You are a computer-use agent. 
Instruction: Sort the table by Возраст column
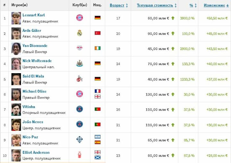[117, 5]
